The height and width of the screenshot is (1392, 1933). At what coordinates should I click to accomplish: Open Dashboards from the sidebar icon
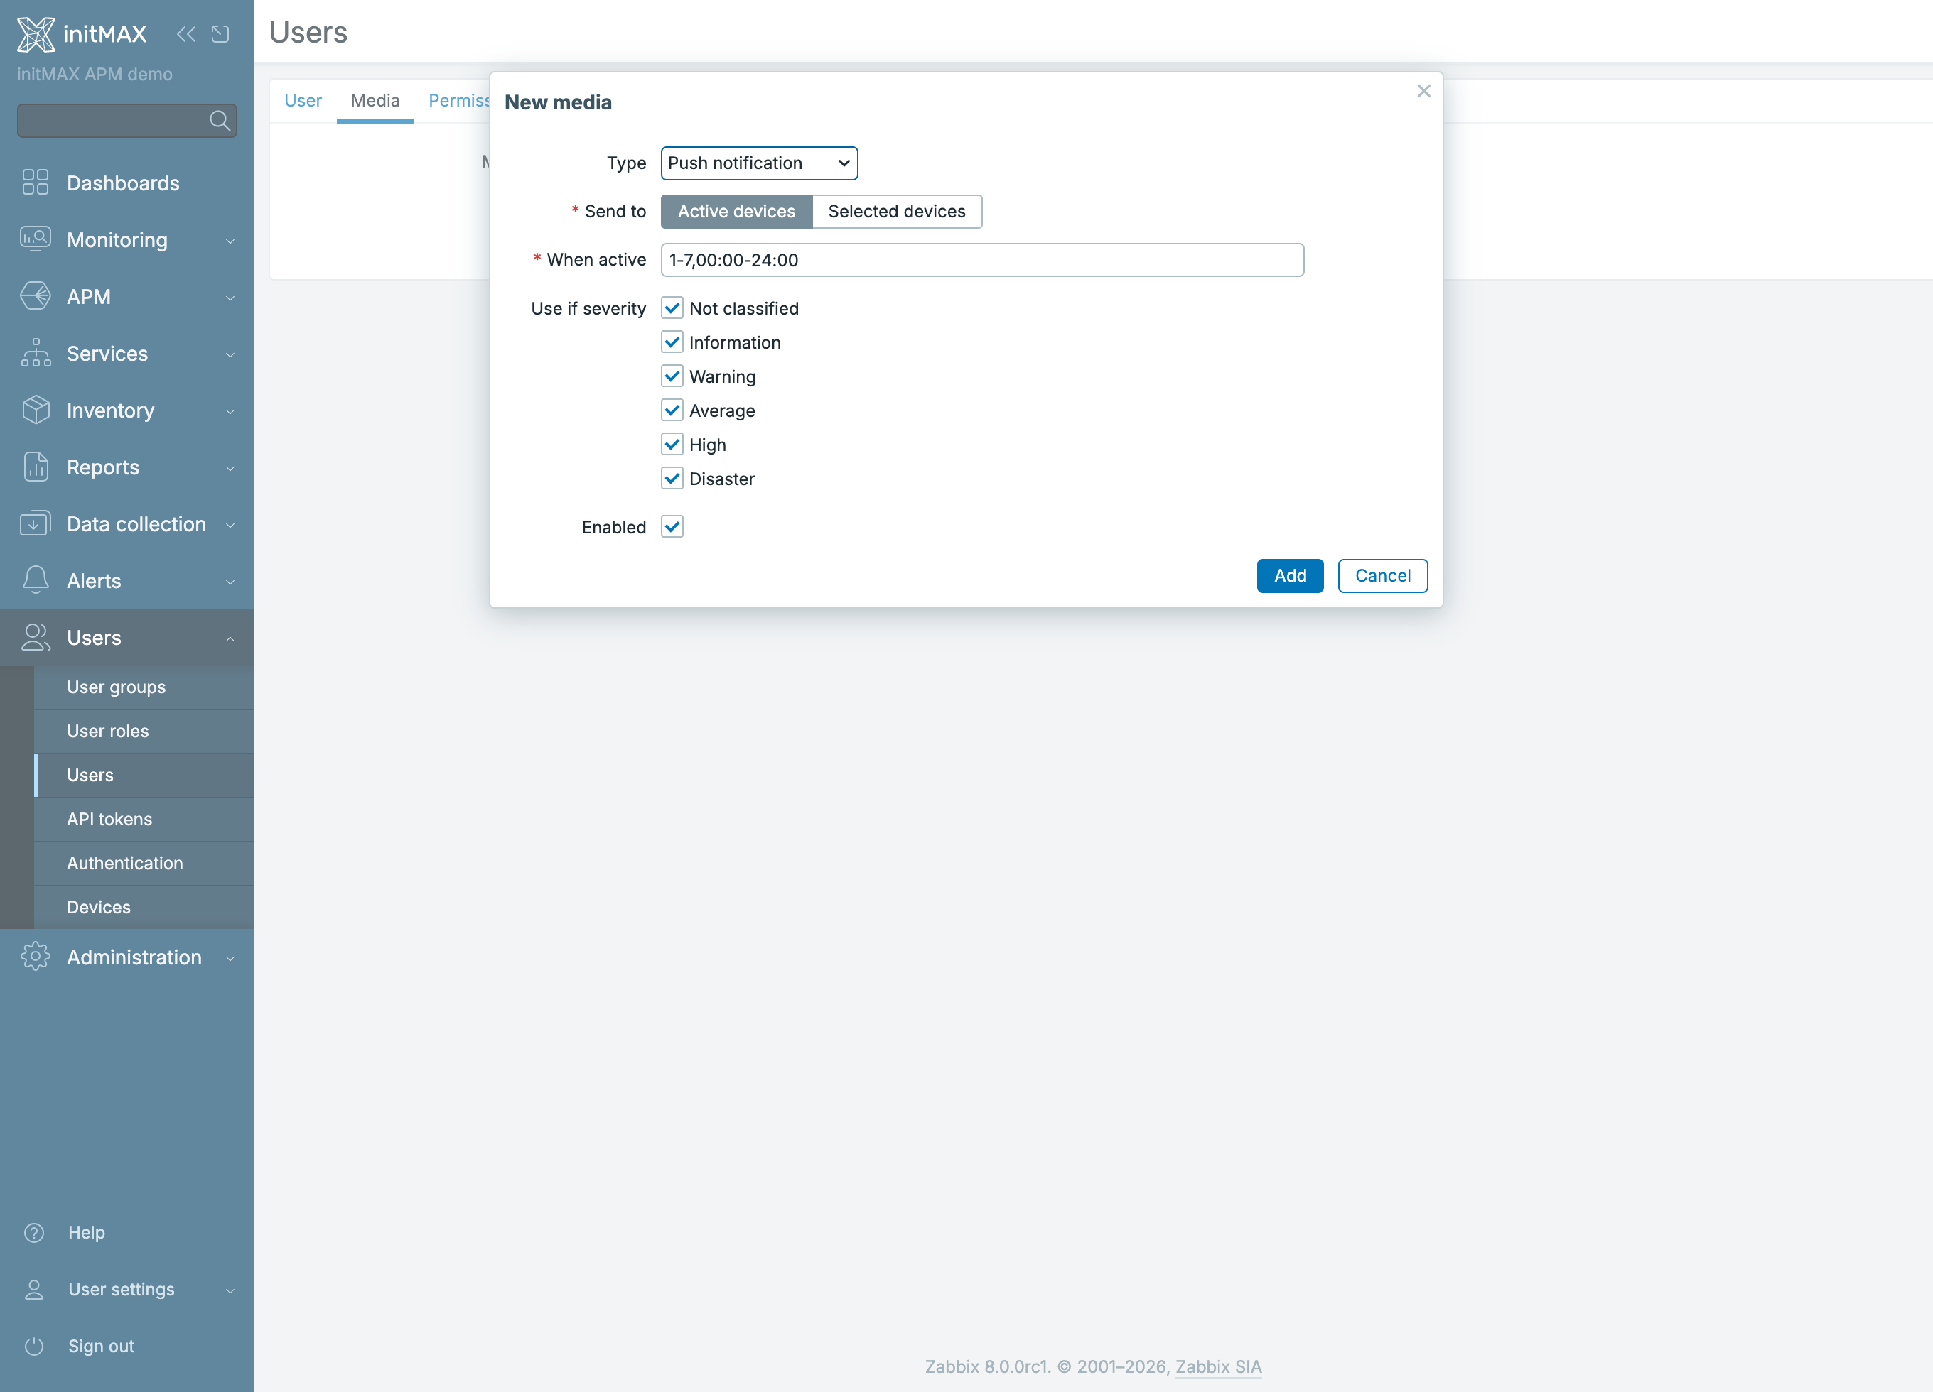click(35, 183)
